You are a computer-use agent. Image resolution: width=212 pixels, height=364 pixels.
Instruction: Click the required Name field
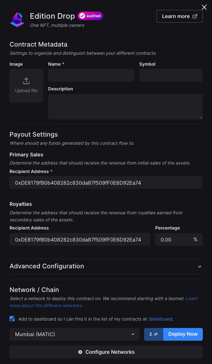(x=91, y=75)
